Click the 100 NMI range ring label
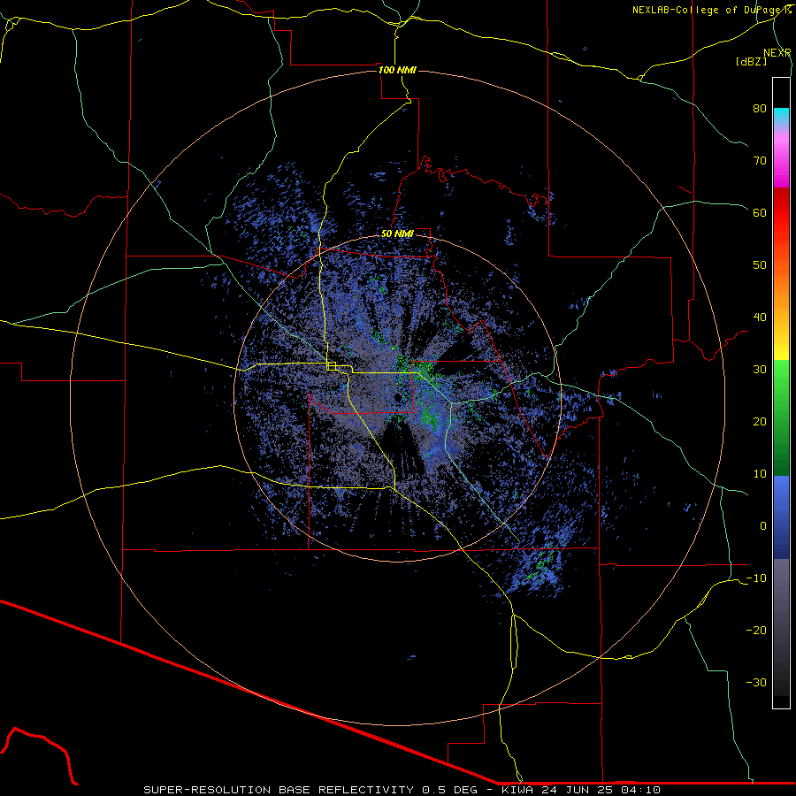This screenshot has width=796, height=796. click(x=397, y=70)
